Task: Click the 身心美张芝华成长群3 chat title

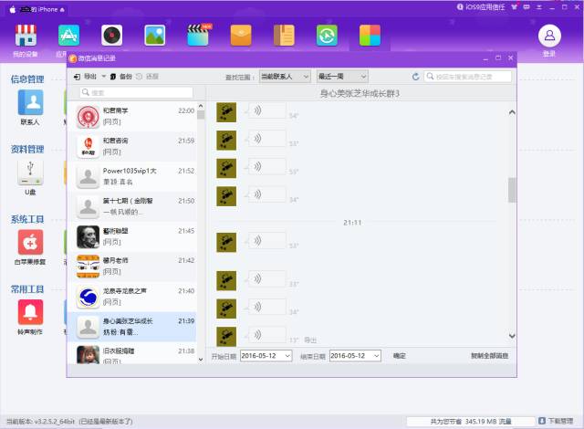Action: point(360,93)
